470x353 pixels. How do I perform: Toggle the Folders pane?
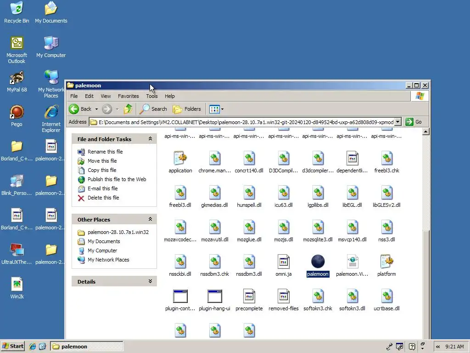[x=187, y=109]
